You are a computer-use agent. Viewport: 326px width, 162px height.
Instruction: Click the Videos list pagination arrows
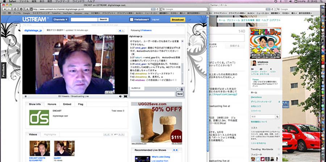click(114, 134)
